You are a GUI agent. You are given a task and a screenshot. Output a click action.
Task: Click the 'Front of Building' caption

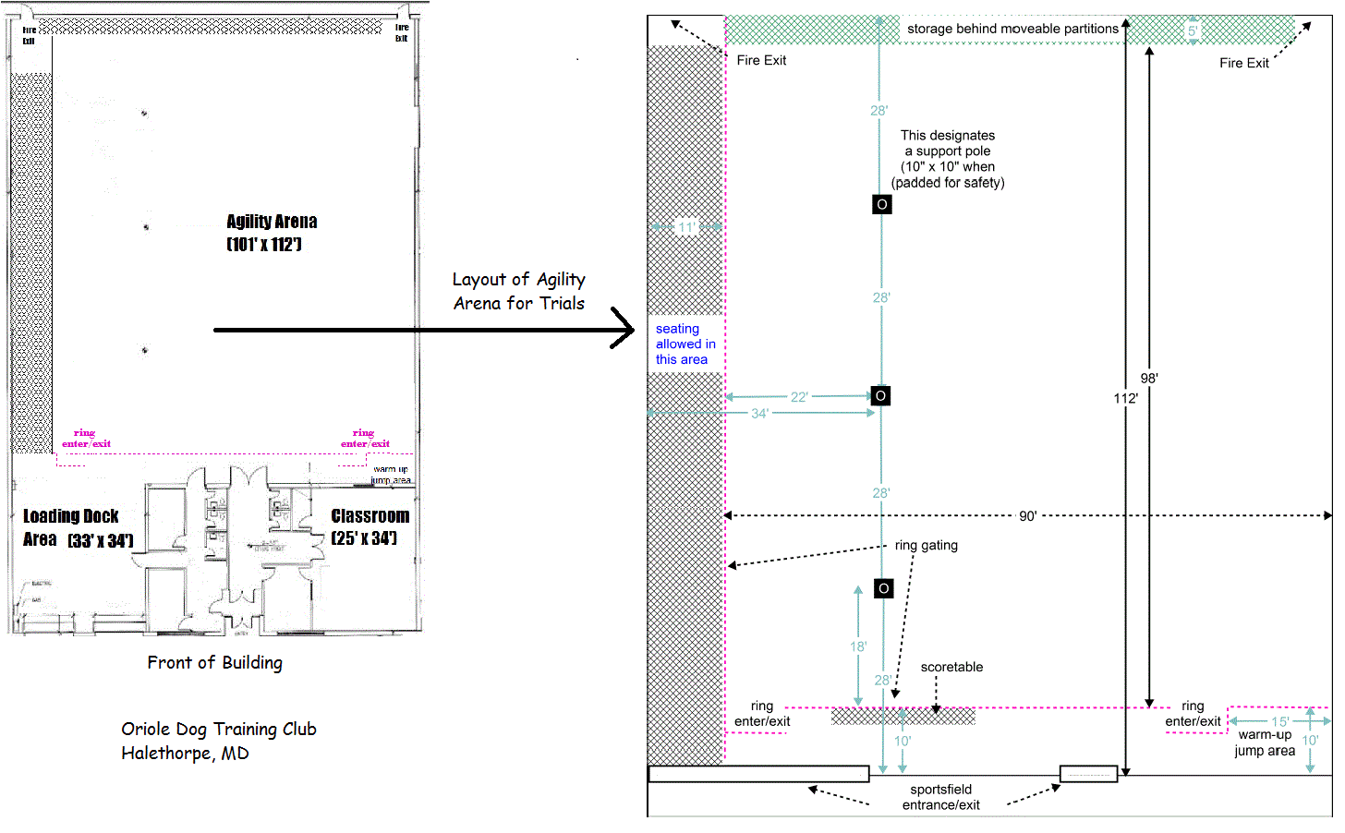pyautogui.click(x=214, y=662)
